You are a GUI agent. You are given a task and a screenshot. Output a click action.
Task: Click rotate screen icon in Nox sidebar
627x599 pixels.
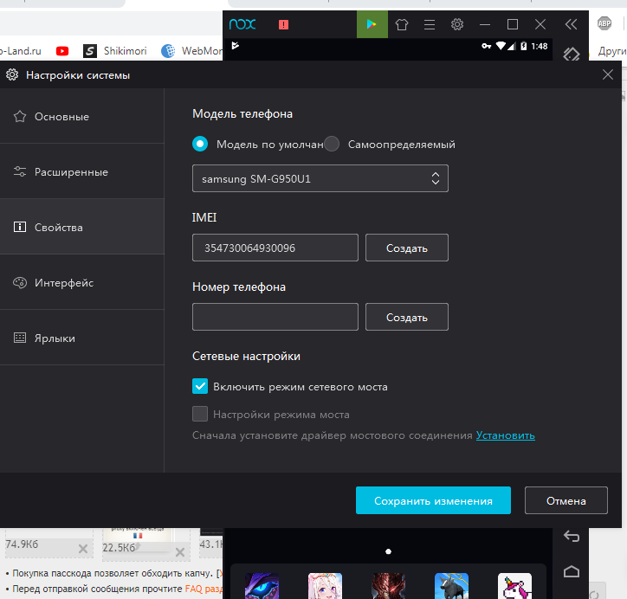coord(572,54)
